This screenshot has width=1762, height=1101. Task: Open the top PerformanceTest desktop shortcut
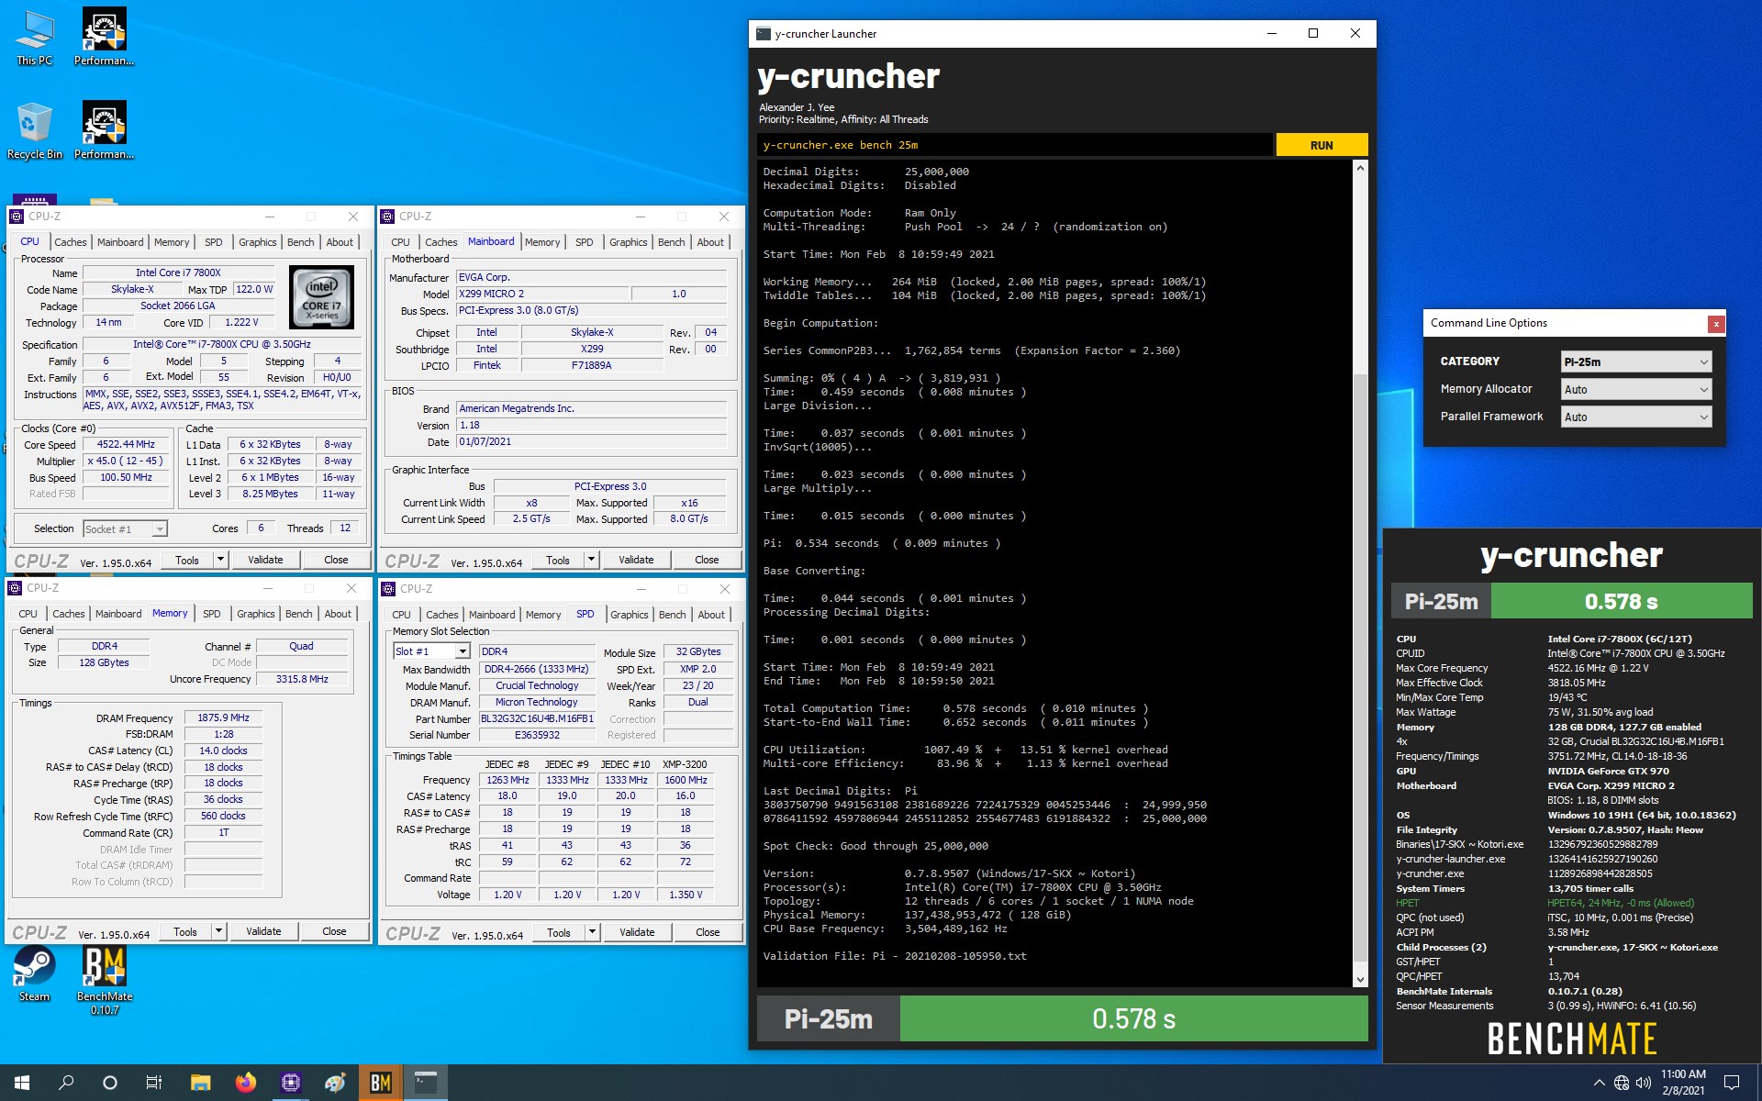(x=105, y=39)
